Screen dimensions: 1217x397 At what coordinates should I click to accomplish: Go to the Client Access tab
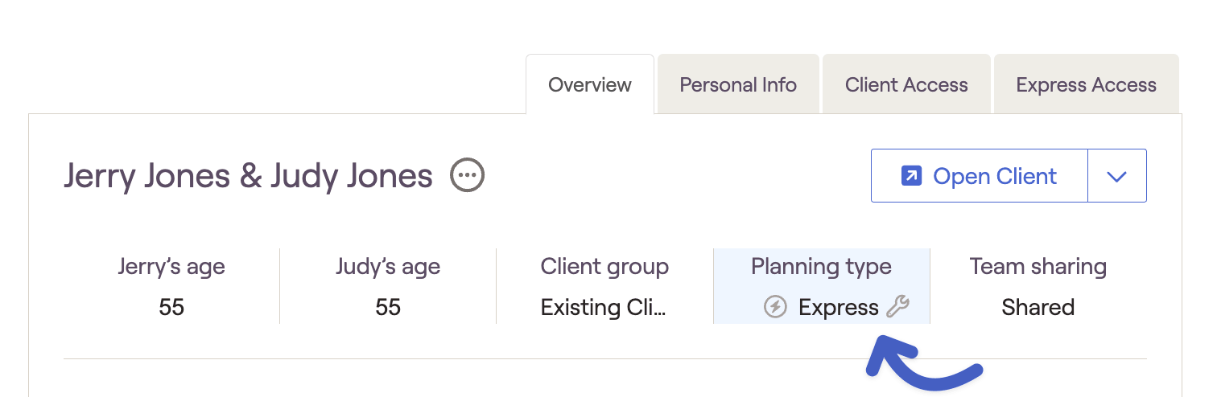[x=906, y=84]
